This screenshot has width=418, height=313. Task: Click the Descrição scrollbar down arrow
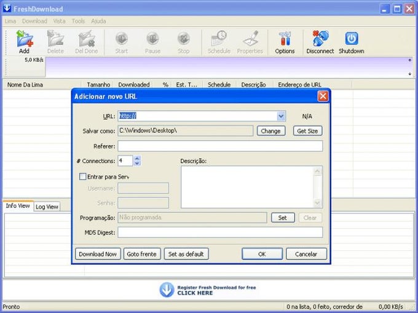coord(318,203)
